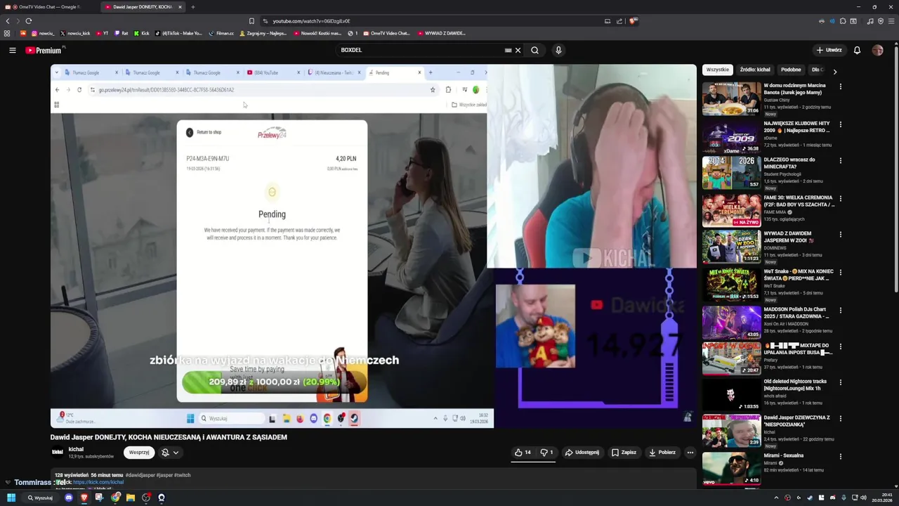Viewport: 899px width, 506px height.
Task: Select the Wszystkie filter chip
Action: [x=718, y=70]
